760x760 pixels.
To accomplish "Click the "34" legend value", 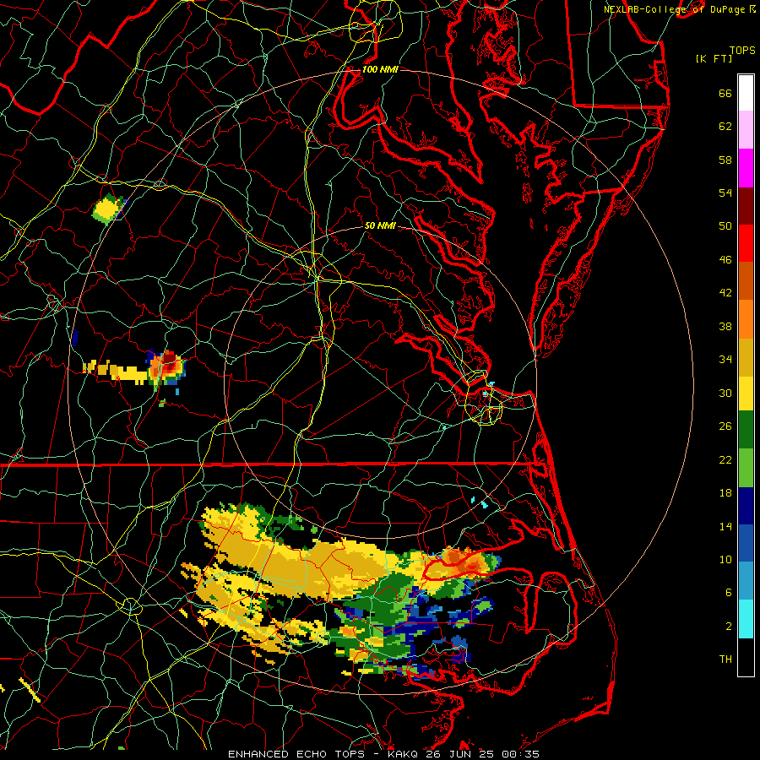I will 725,360.
